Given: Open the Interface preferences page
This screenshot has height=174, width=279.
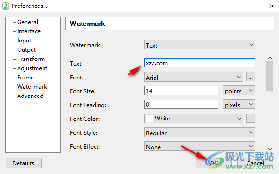Looking at the screenshot, I should click(29, 31).
